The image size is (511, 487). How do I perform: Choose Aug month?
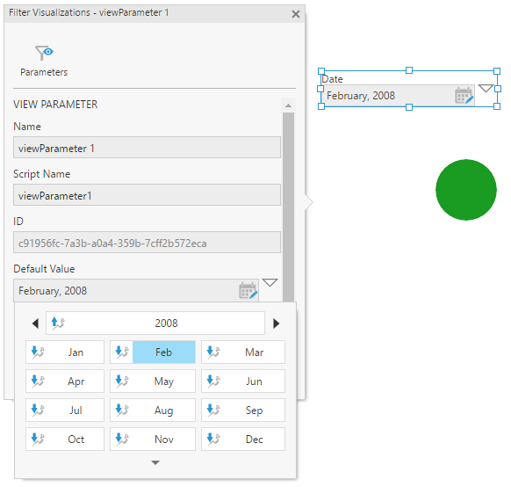[163, 411]
